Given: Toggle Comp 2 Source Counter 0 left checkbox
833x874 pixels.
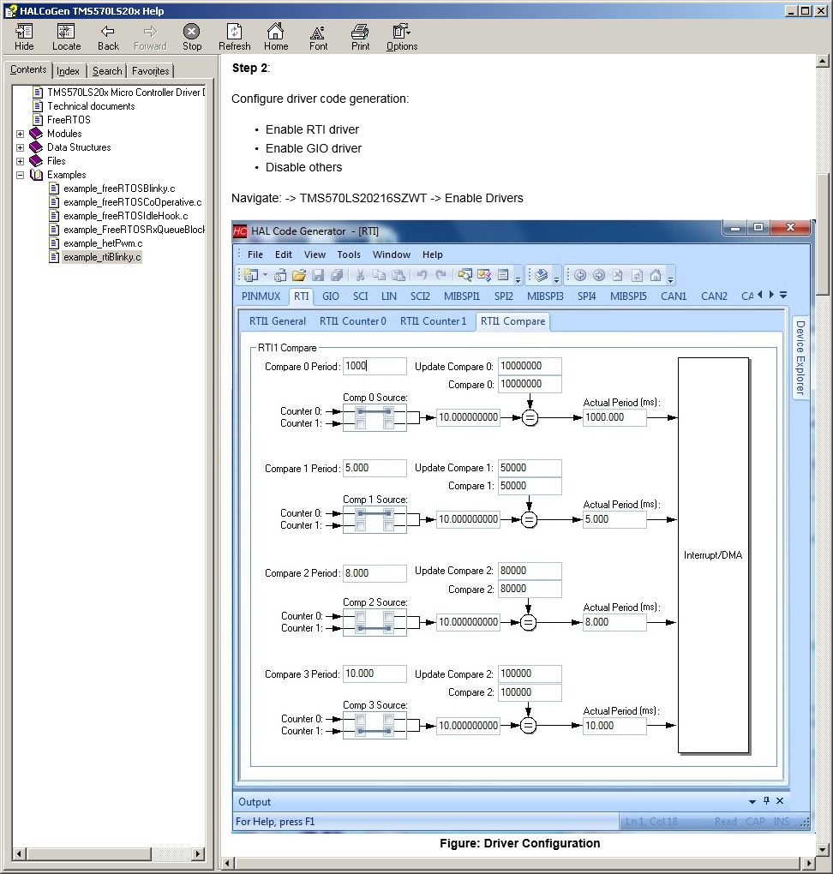Looking at the screenshot, I should (x=361, y=616).
